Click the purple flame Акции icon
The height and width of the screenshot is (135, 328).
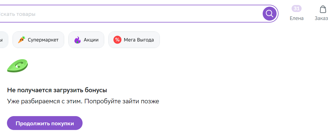tap(77, 40)
